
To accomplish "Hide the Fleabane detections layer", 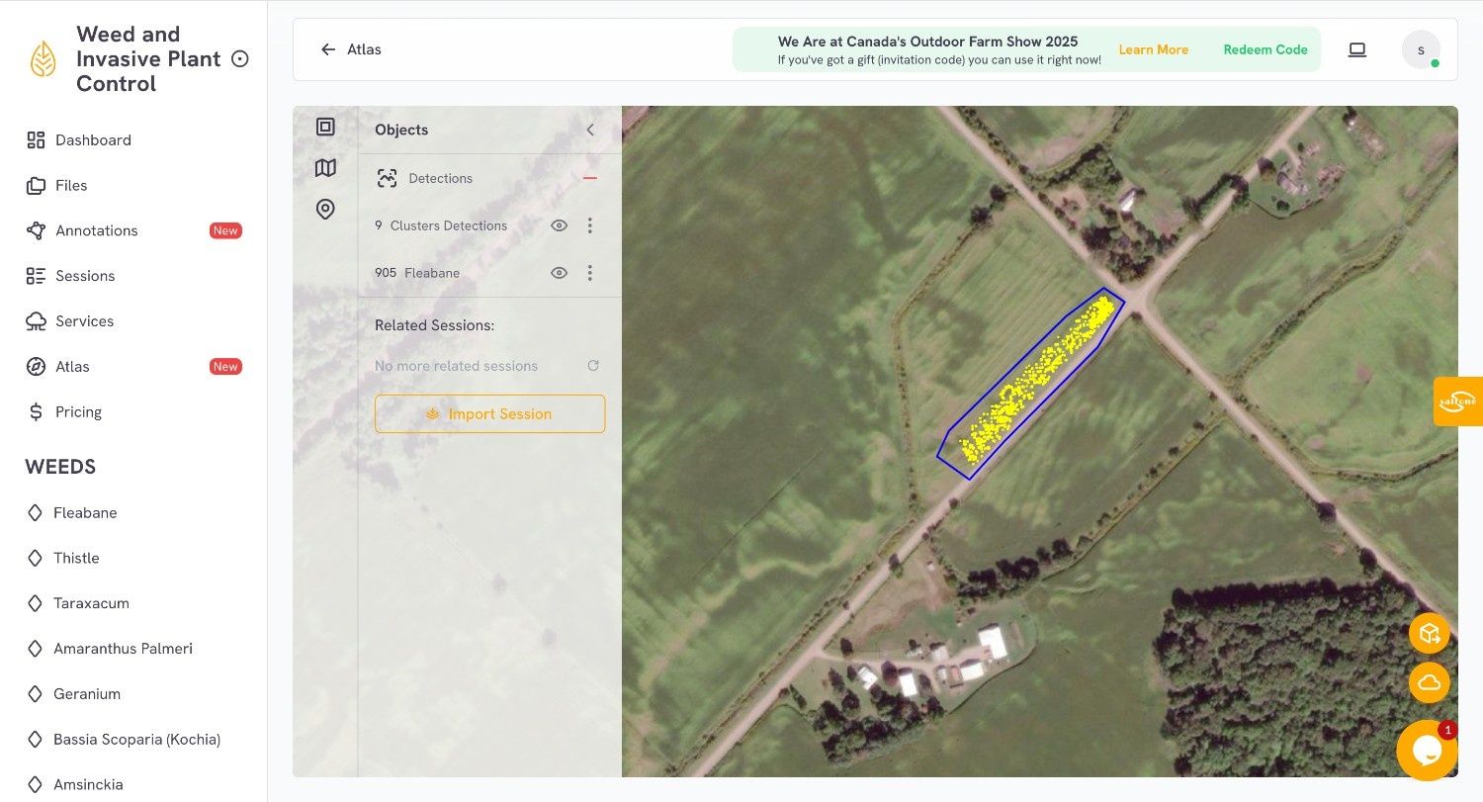I will pos(559,273).
